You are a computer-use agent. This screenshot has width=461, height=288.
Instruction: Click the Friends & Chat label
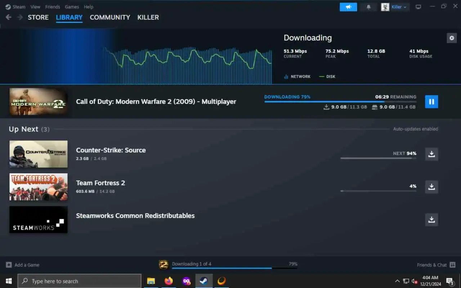[x=432, y=265]
